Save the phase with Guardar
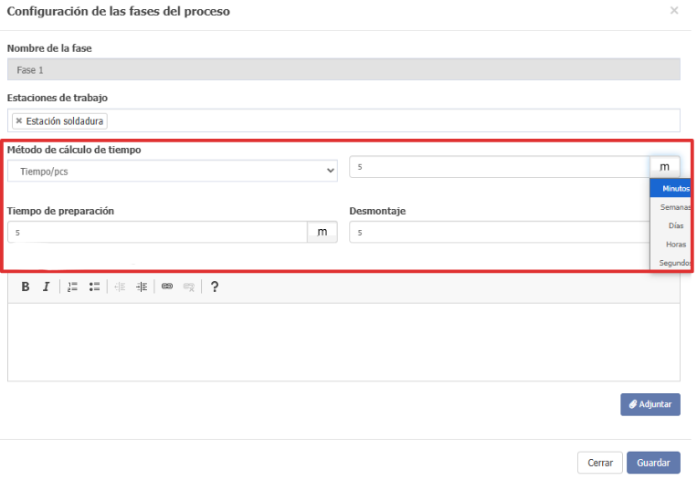The width and height of the screenshot is (697, 480). (x=653, y=463)
